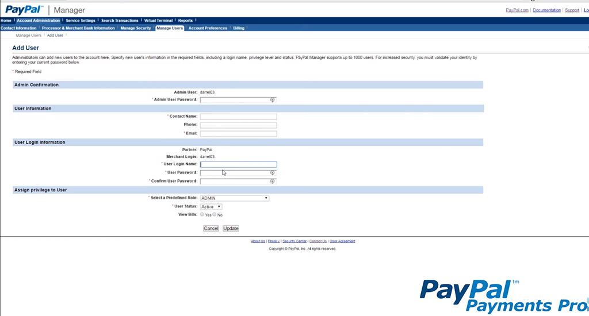Image resolution: width=589 pixels, height=316 pixels.
Task: Open Search Transactions menu
Action: (x=120, y=21)
